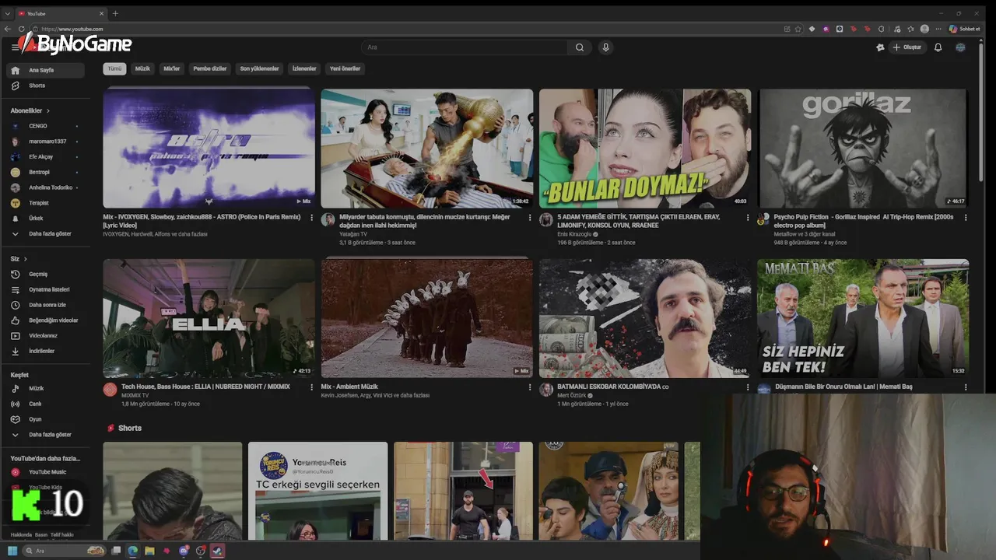Open File Explorer from taskbar
The height and width of the screenshot is (560, 996).
pyautogui.click(x=149, y=551)
